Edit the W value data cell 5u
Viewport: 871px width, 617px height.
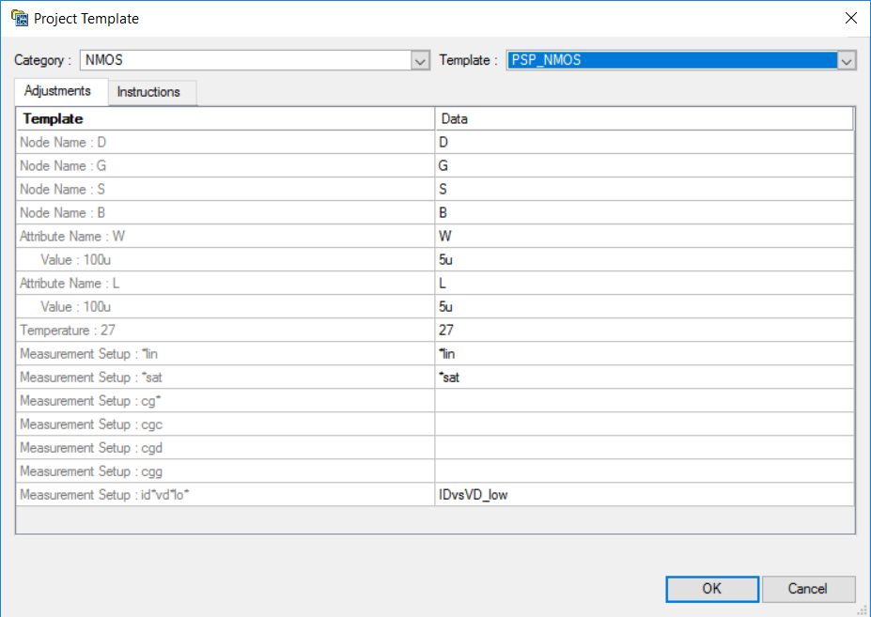click(645, 260)
